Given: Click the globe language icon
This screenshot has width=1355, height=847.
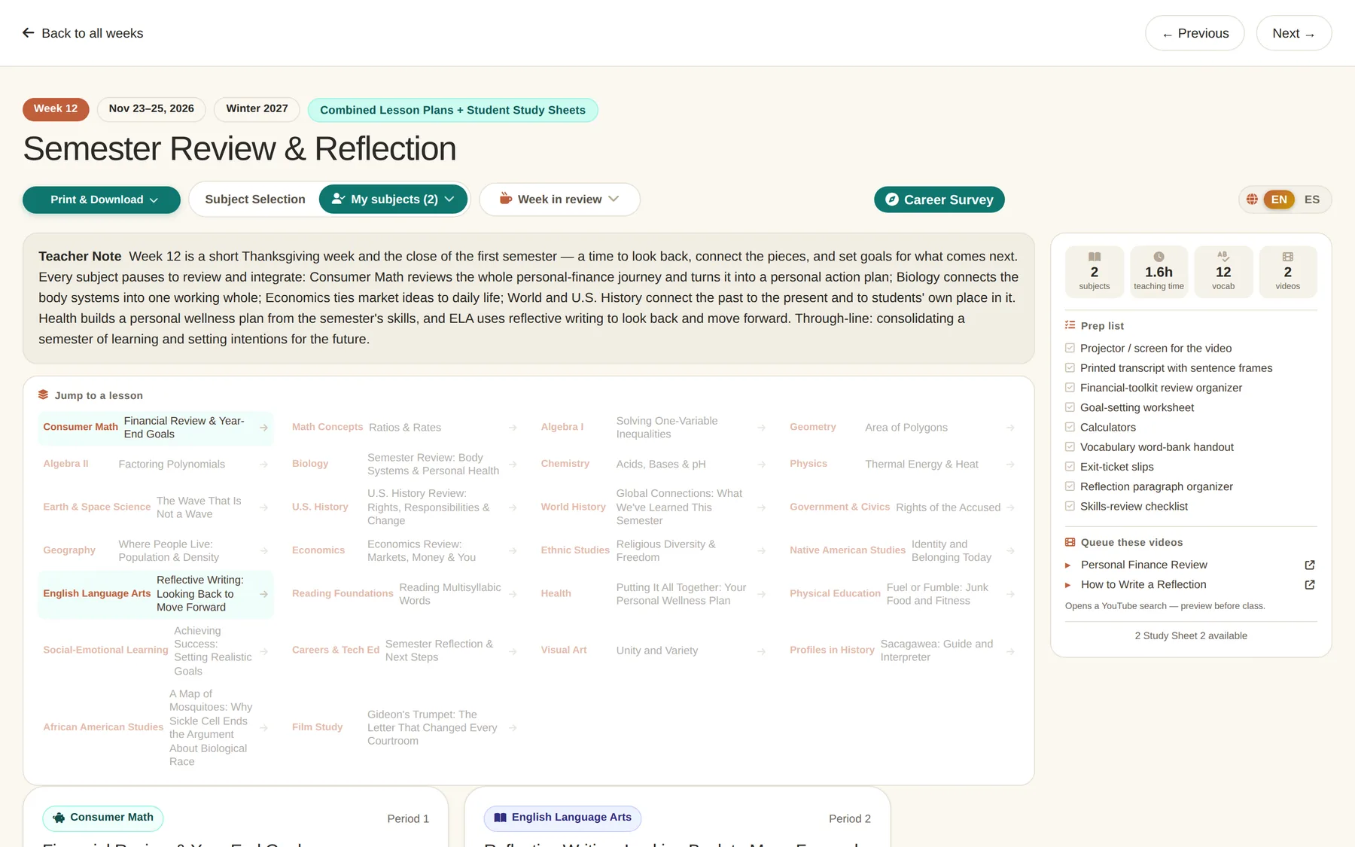Looking at the screenshot, I should click(1252, 200).
